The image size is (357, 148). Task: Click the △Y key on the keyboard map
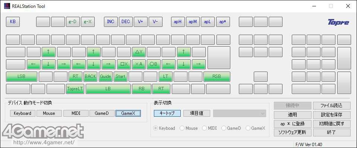tap(139, 52)
